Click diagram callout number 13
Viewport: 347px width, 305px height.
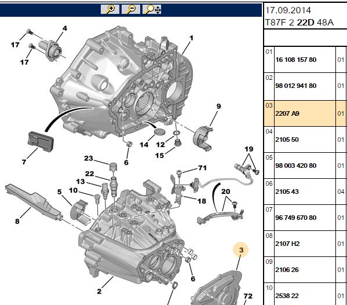point(81,182)
